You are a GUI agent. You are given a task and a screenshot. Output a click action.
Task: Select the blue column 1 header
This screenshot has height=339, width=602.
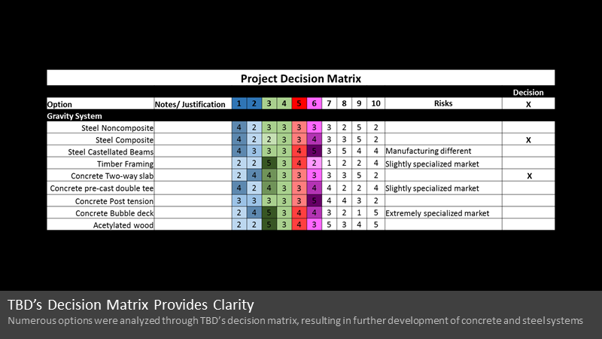click(239, 103)
